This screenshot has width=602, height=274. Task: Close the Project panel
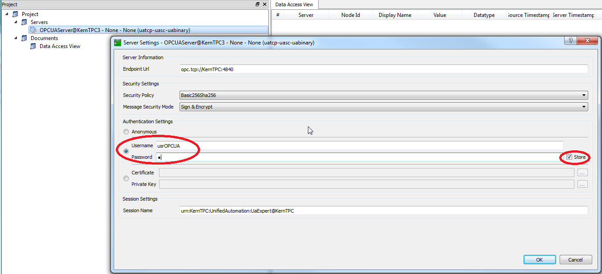264,4
